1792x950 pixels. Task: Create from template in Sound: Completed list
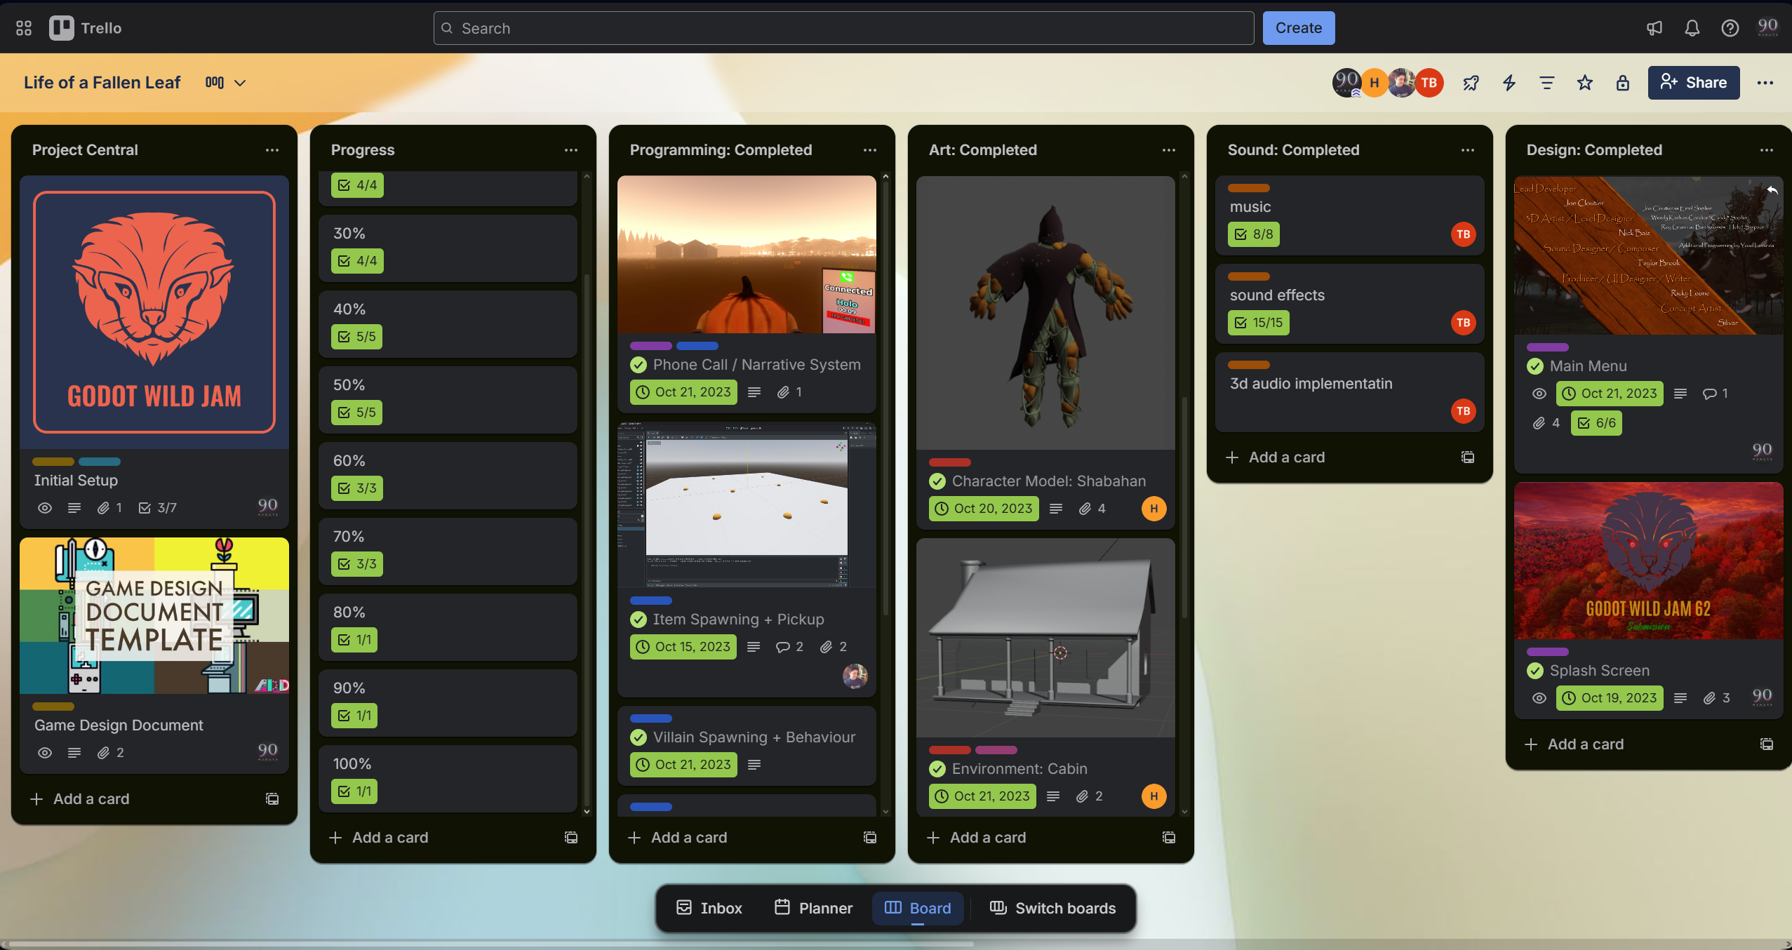click(1467, 457)
